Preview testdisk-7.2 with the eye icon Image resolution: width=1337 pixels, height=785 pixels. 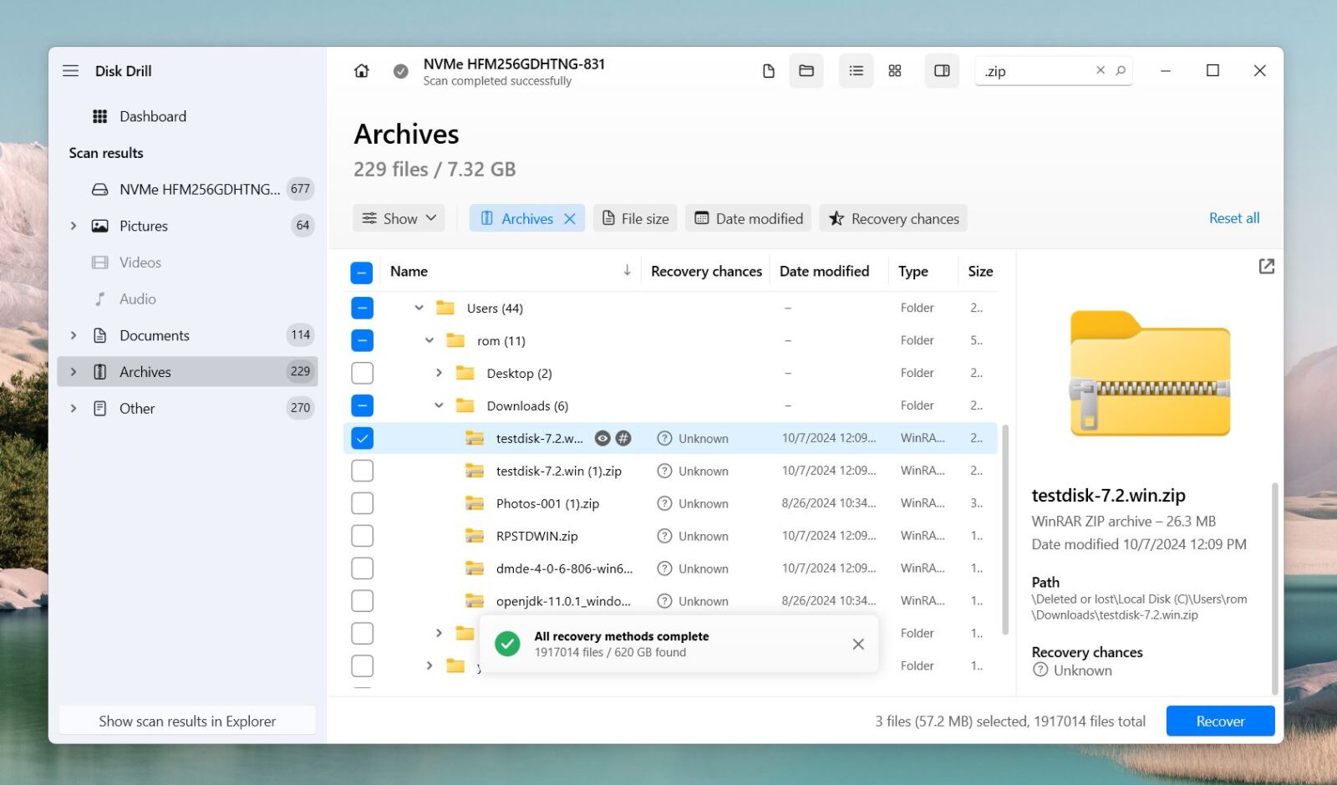[602, 437]
